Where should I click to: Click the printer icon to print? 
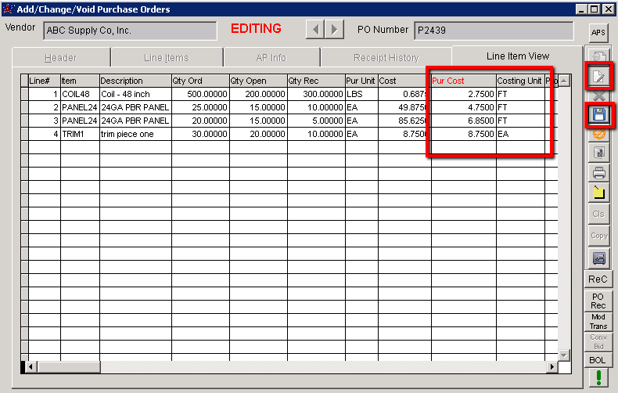(598, 172)
